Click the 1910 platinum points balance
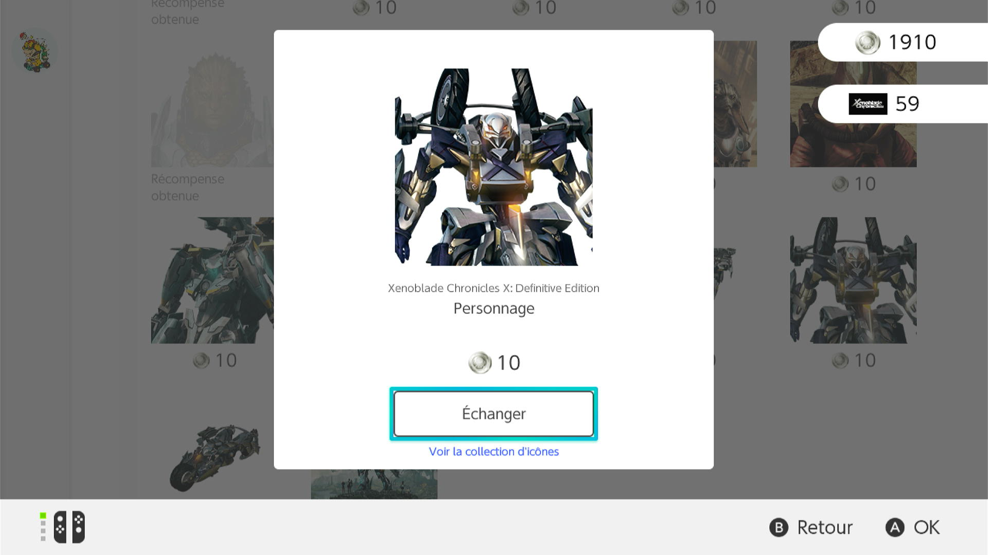Screen dimensions: 988x555 click(x=912, y=42)
